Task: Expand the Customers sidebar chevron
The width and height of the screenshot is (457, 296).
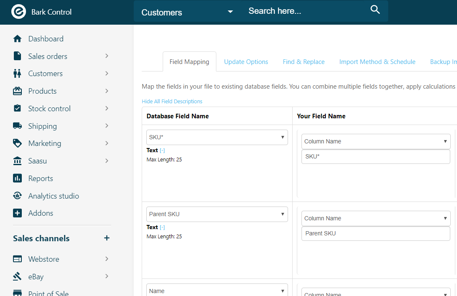Action: coord(106,73)
